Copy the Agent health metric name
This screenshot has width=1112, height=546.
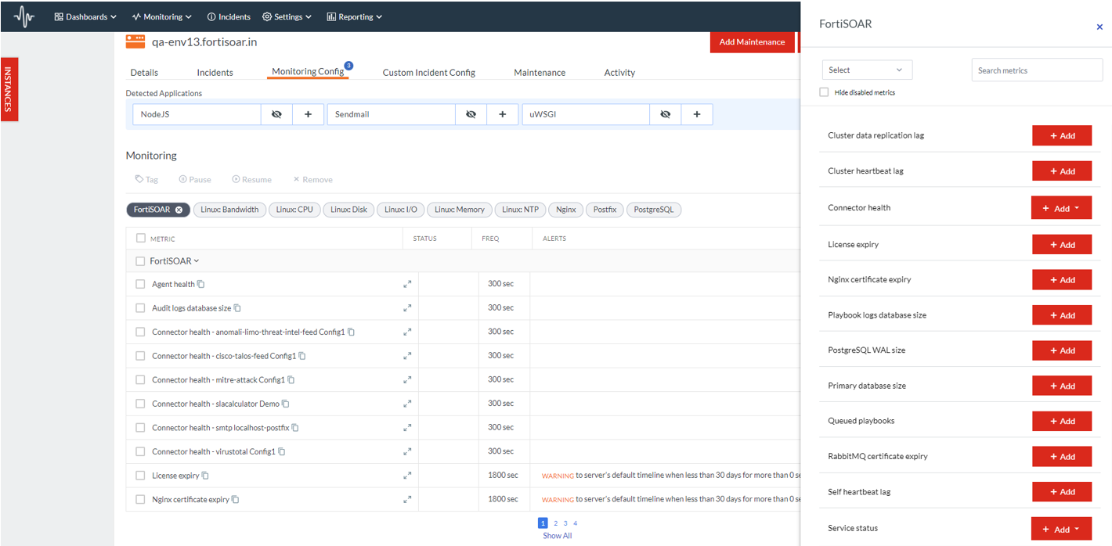[202, 284]
